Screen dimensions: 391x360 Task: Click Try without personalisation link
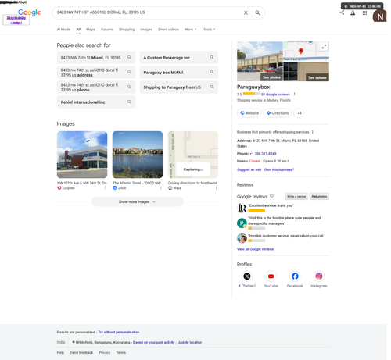[119, 332]
